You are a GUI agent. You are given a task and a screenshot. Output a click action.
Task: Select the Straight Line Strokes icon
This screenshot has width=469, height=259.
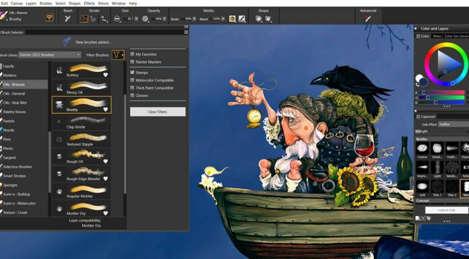[93, 19]
